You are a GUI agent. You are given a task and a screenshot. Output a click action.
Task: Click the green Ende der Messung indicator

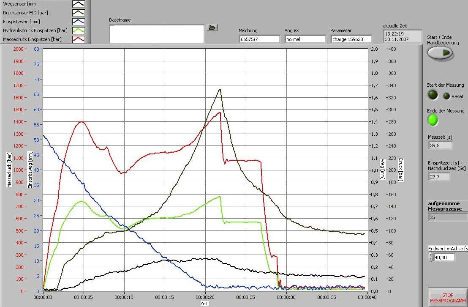point(433,120)
